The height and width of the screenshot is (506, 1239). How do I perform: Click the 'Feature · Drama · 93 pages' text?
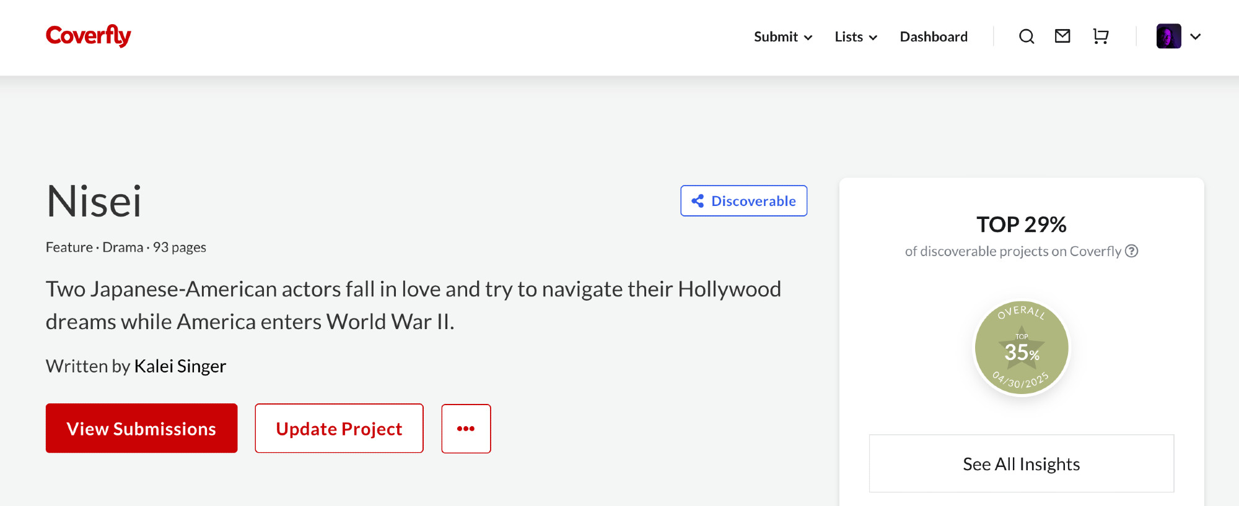(x=126, y=247)
